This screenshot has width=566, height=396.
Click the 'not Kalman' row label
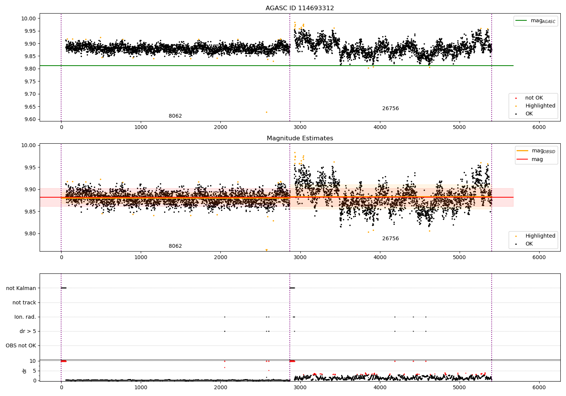coord(21,288)
